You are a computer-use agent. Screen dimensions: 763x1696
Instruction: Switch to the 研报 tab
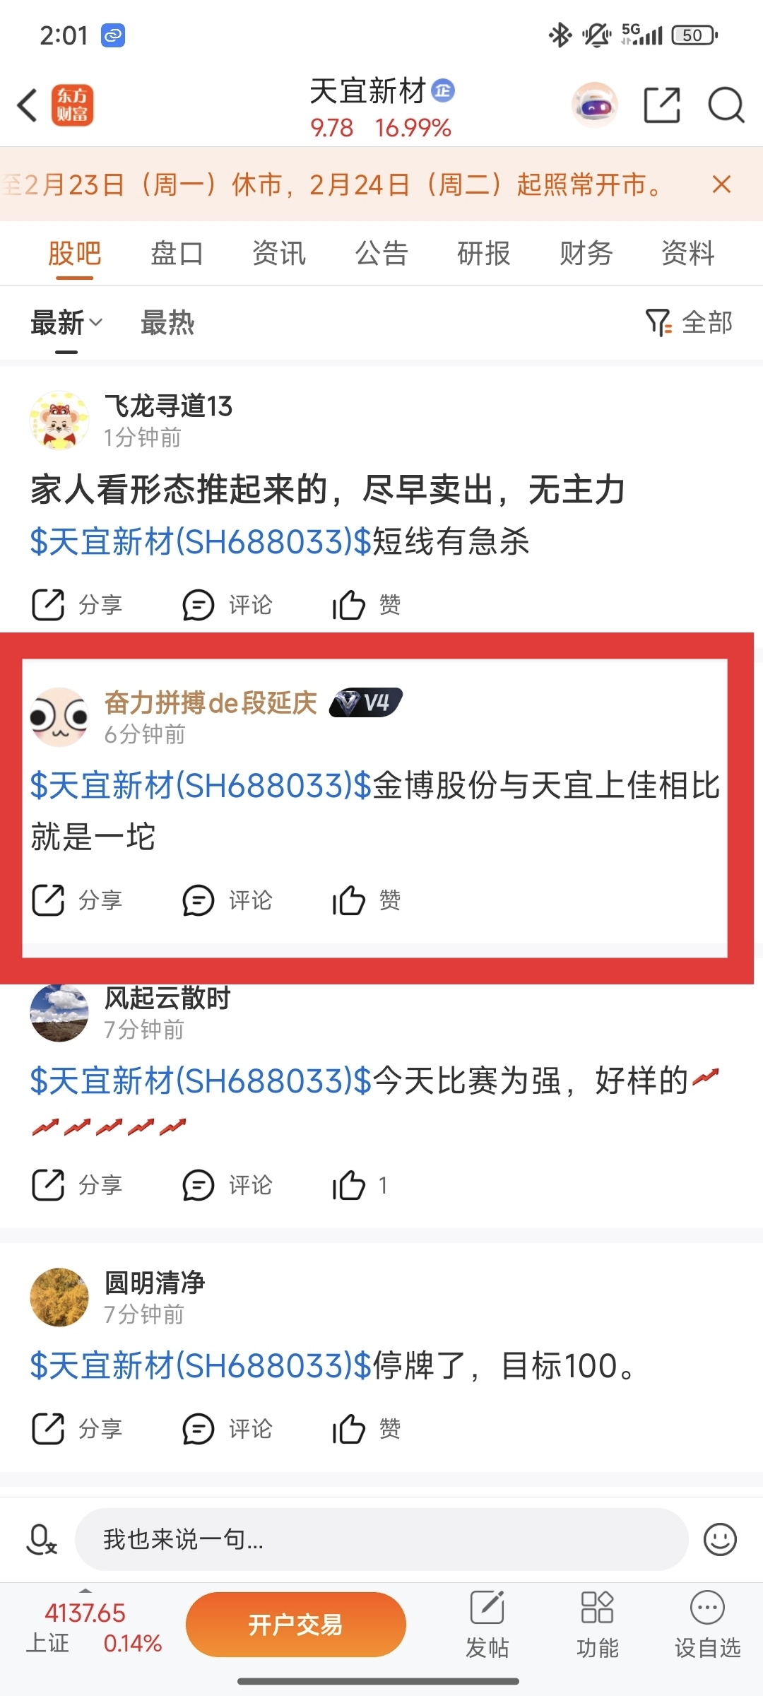click(483, 253)
